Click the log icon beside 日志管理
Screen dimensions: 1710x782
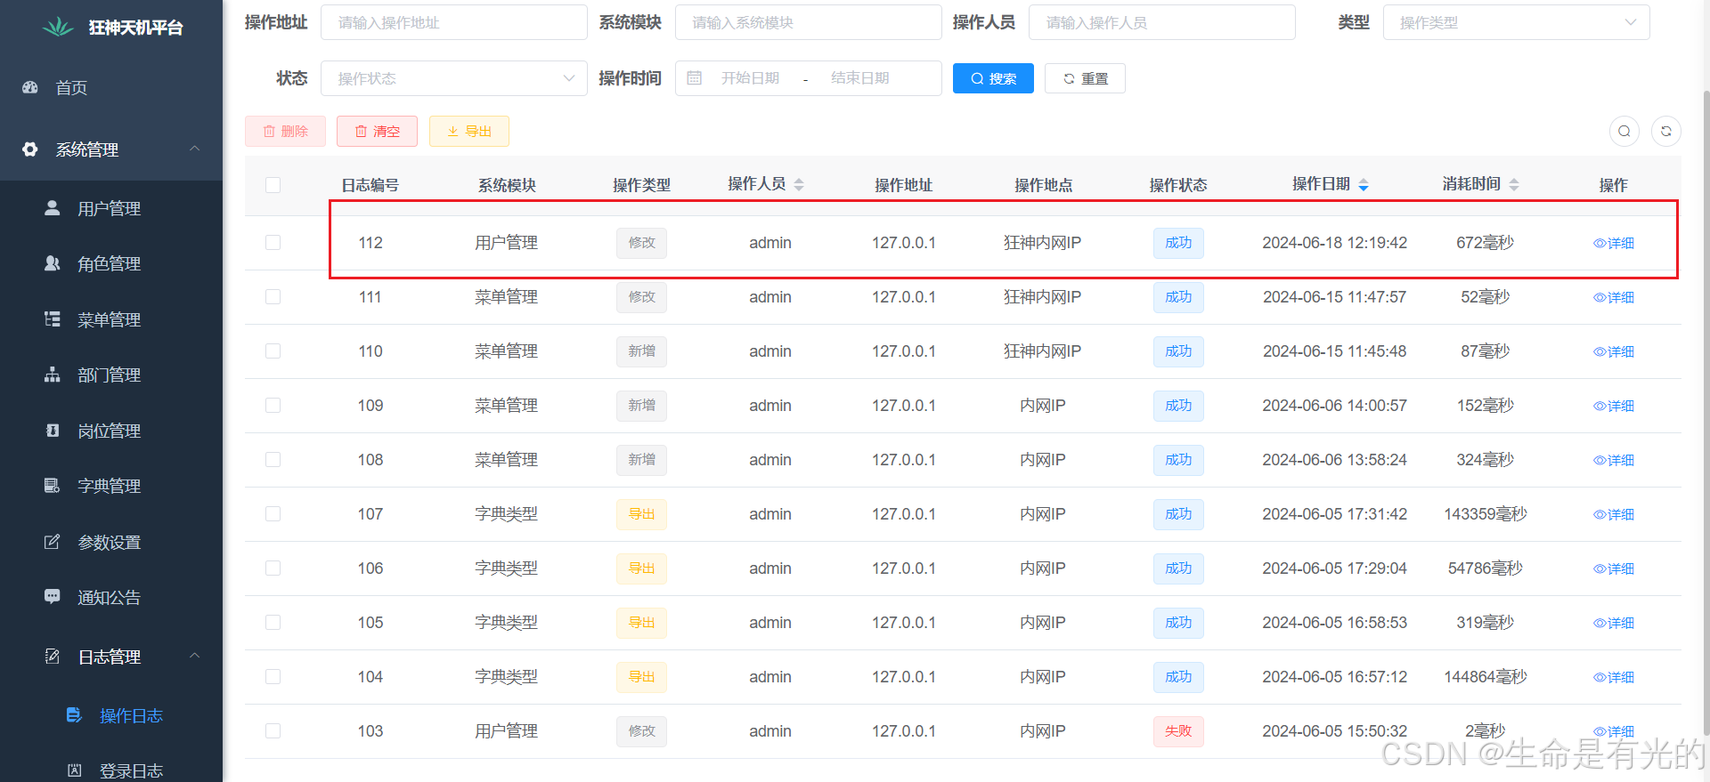(53, 657)
